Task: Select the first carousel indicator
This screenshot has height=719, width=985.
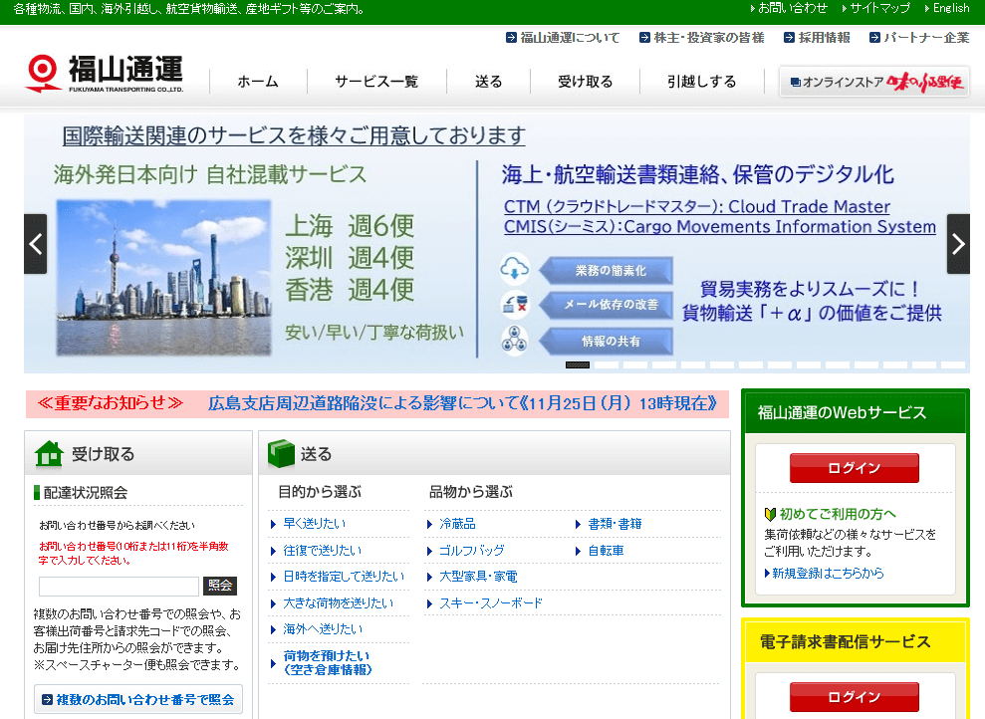Action: click(578, 364)
